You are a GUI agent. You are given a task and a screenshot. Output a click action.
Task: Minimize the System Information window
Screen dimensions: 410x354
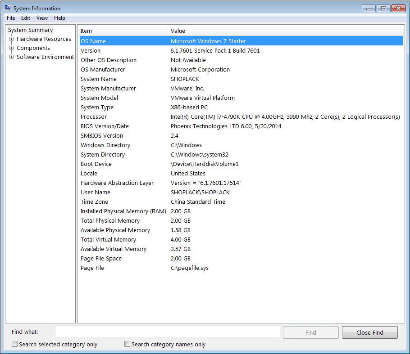[369, 9]
